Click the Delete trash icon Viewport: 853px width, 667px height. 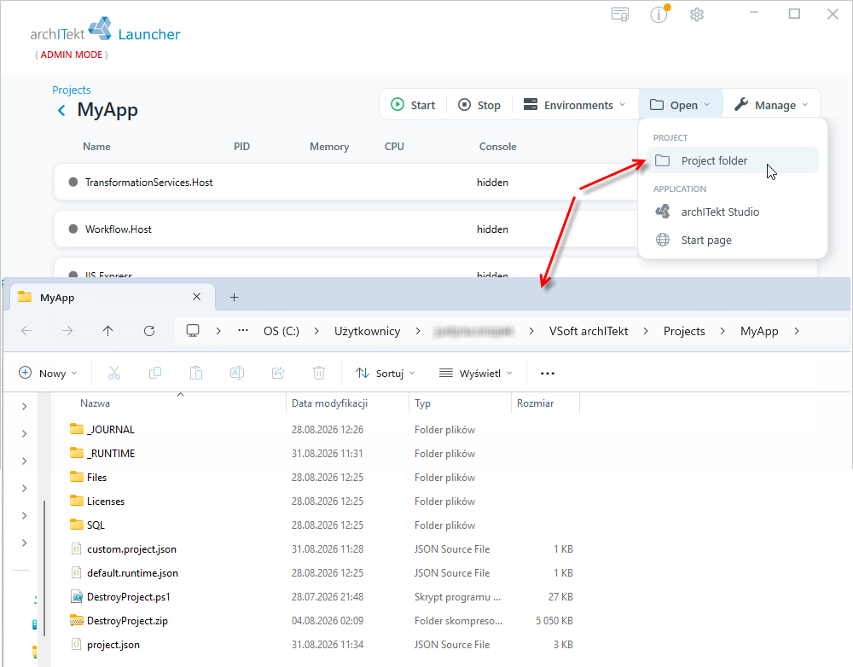point(319,374)
